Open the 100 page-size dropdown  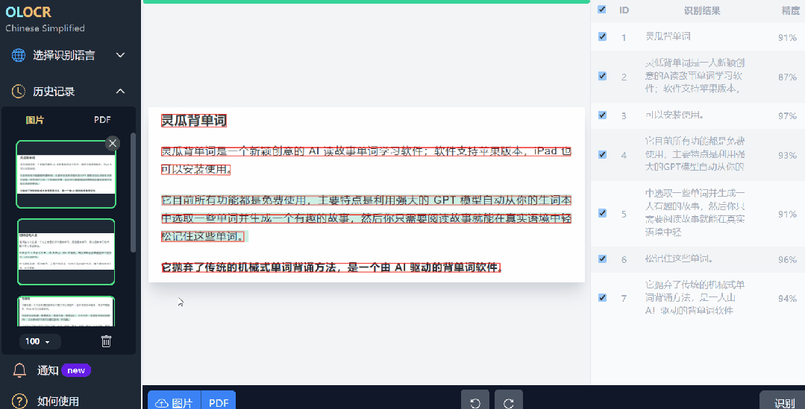(40, 341)
